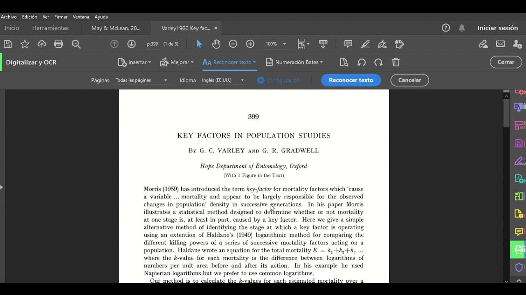Rotate page counterclockwise in OCR toolbar

pos(362,62)
